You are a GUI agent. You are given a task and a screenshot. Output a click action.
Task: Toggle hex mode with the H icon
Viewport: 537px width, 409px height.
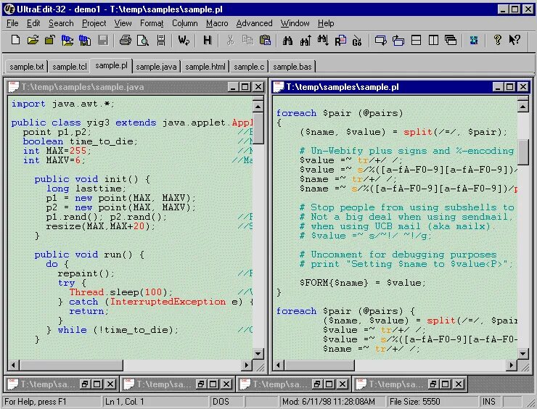[x=208, y=40]
